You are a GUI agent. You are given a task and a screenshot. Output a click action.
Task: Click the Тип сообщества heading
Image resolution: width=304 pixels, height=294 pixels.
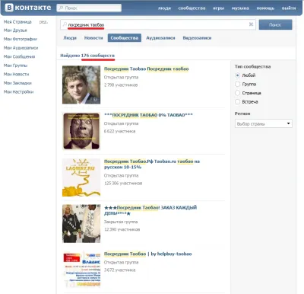coord(252,66)
